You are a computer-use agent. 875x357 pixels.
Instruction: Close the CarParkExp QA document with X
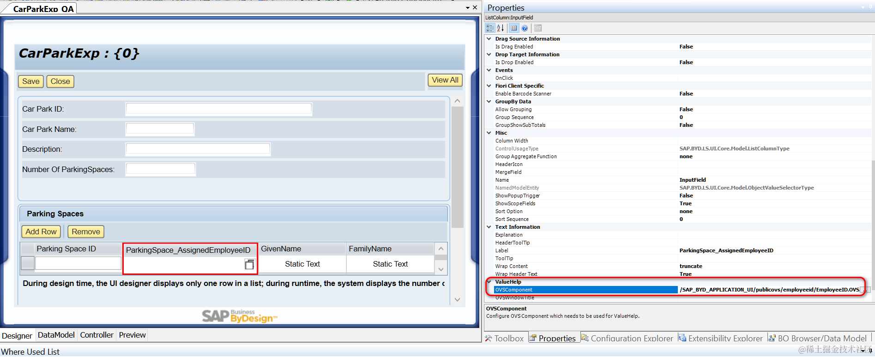point(475,7)
